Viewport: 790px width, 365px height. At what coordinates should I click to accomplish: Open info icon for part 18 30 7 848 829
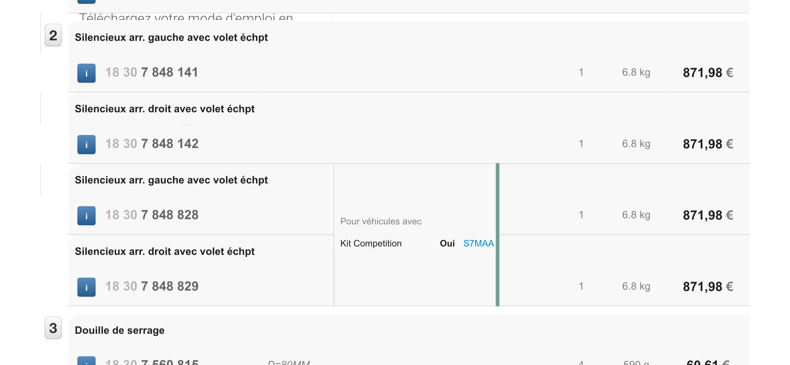[86, 287]
